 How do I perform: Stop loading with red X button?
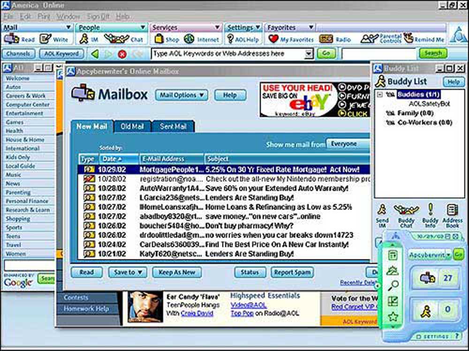pyautogui.click(x=122, y=54)
